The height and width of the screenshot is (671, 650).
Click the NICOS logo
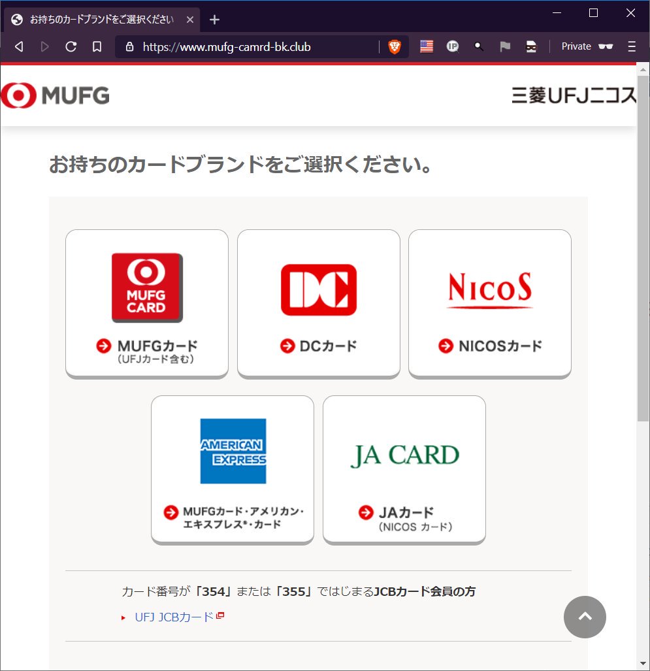point(490,289)
